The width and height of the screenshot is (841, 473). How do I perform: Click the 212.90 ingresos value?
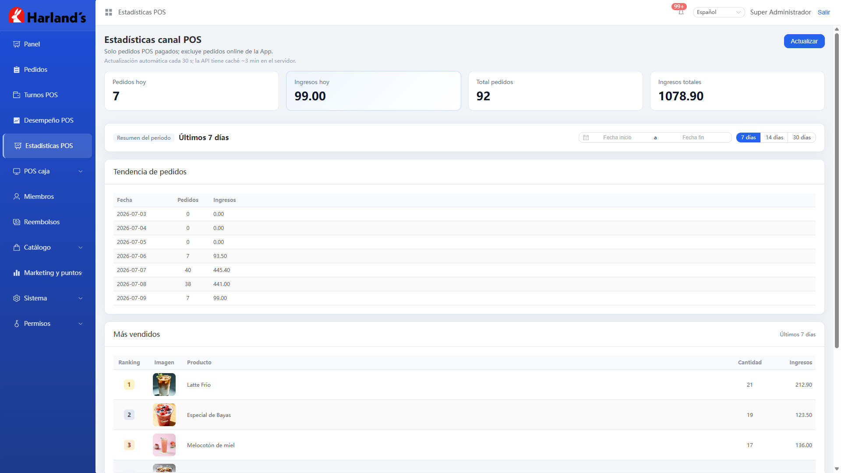pyautogui.click(x=804, y=385)
